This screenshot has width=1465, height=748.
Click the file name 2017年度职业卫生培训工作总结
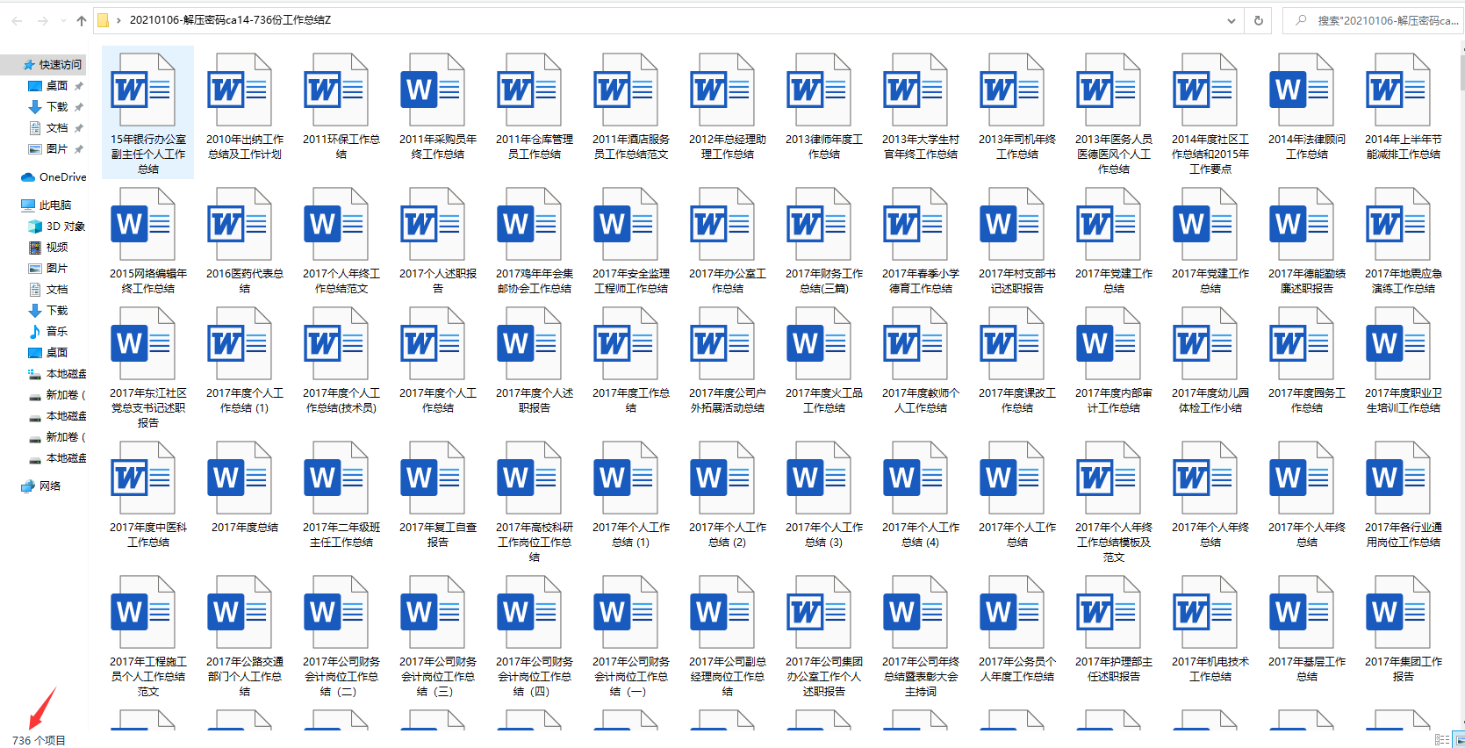1404,400
